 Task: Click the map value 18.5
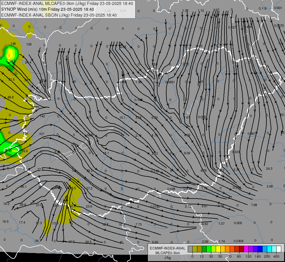(x=6, y=222)
